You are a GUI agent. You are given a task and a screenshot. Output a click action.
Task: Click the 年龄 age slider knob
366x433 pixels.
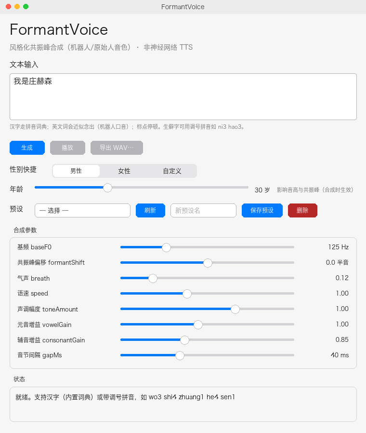[107, 188]
